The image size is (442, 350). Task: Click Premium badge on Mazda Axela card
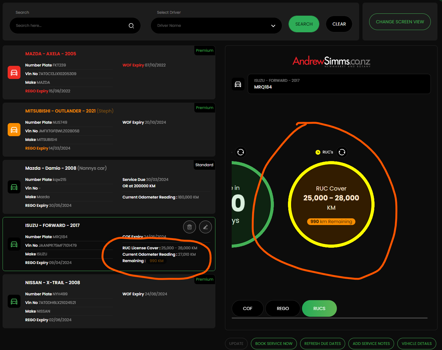[x=205, y=51]
